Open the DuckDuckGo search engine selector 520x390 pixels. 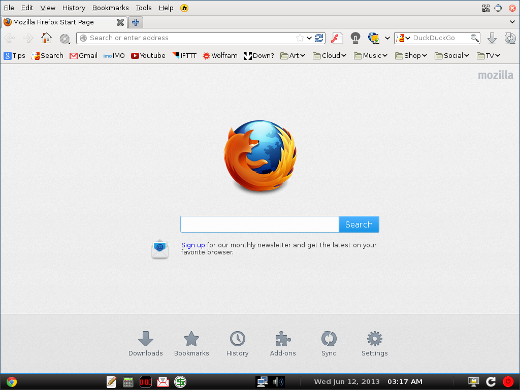(x=403, y=38)
